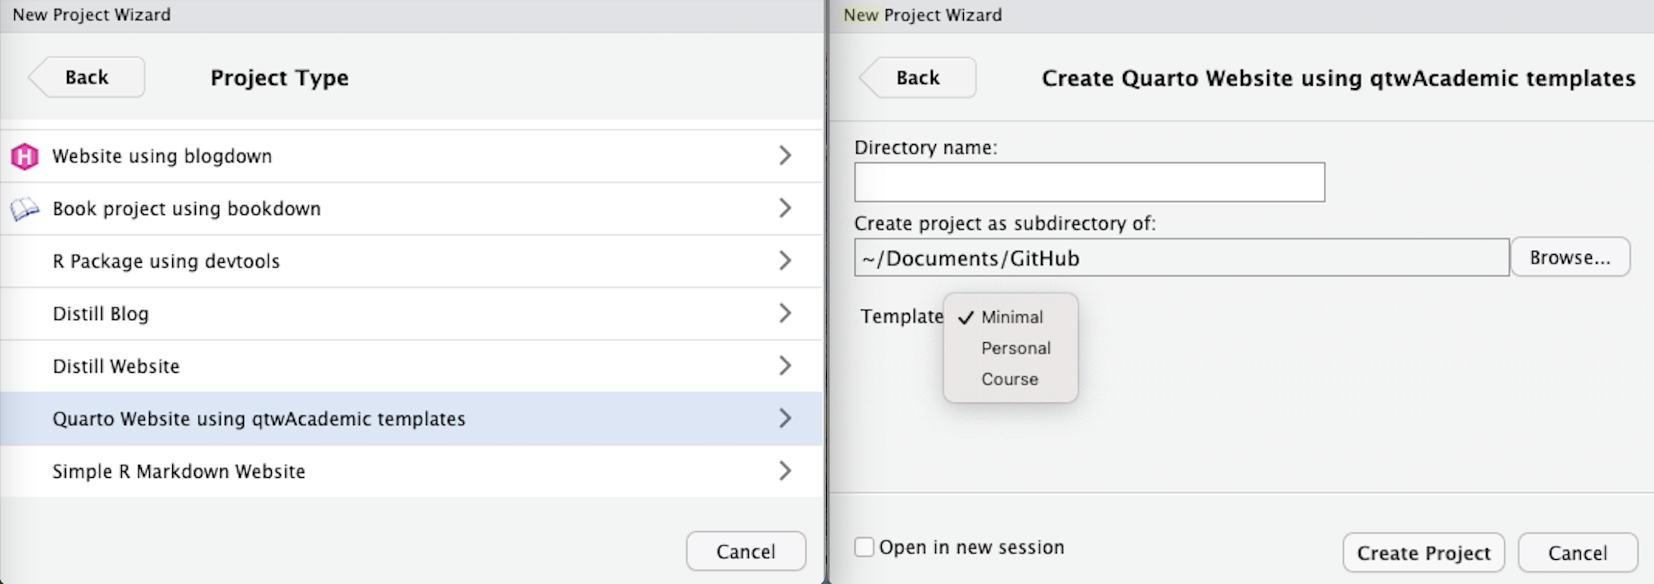Click into the Directory name field

pyautogui.click(x=1089, y=182)
